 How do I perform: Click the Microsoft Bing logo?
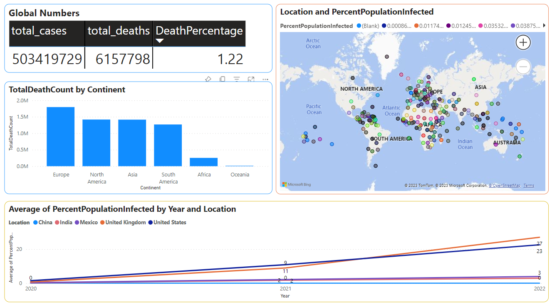click(297, 184)
